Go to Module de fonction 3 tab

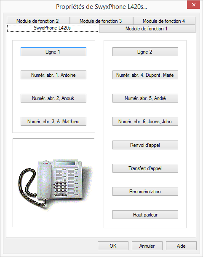(x=101, y=21)
